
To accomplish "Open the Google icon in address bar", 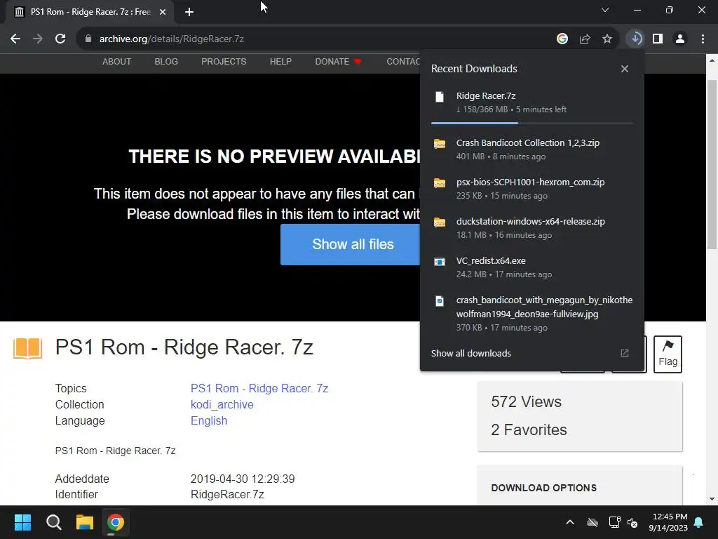I will 562,39.
